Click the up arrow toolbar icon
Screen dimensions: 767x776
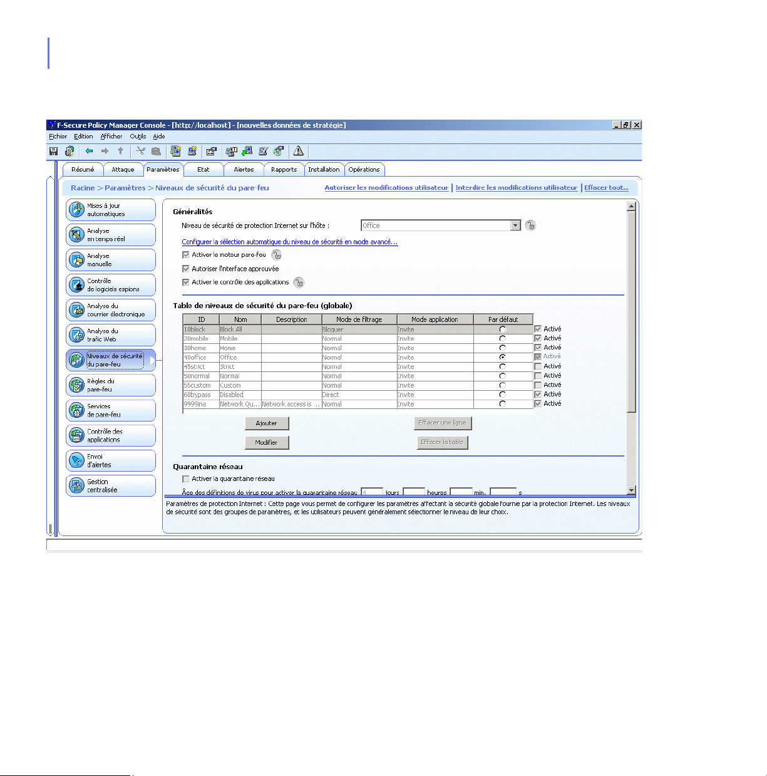pyautogui.click(x=121, y=151)
